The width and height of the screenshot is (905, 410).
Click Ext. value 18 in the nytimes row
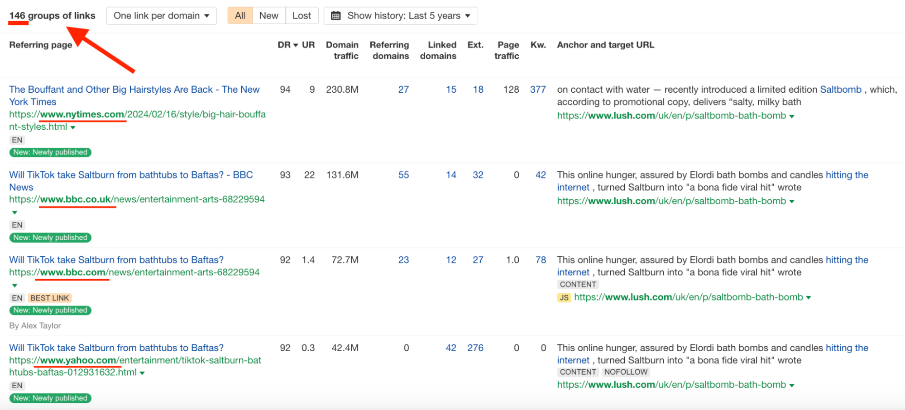tap(478, 90)
